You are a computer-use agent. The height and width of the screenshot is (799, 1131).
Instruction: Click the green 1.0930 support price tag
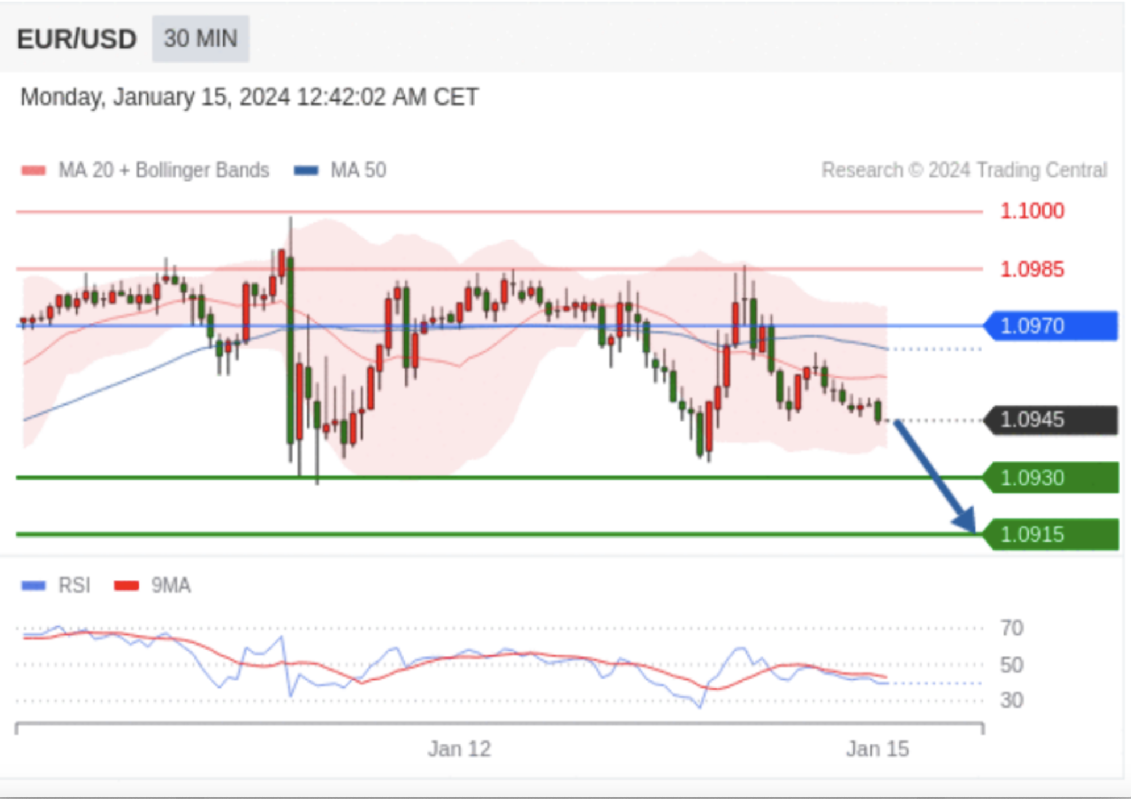point(1051,478)
